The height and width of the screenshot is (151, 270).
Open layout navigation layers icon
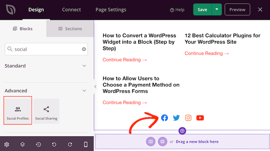(23, 145)
